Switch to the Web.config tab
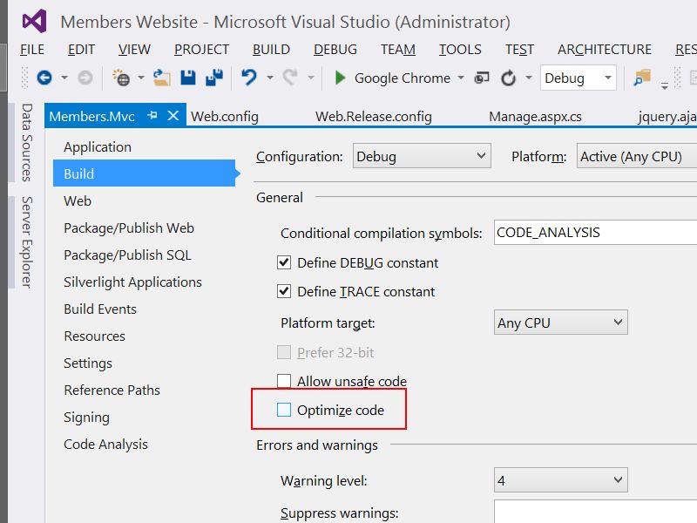 click(225, 117)
